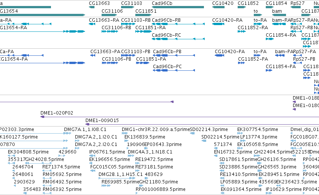319x195 pixels.
Task: Select transcript to-RA
Action: [258, 24]
